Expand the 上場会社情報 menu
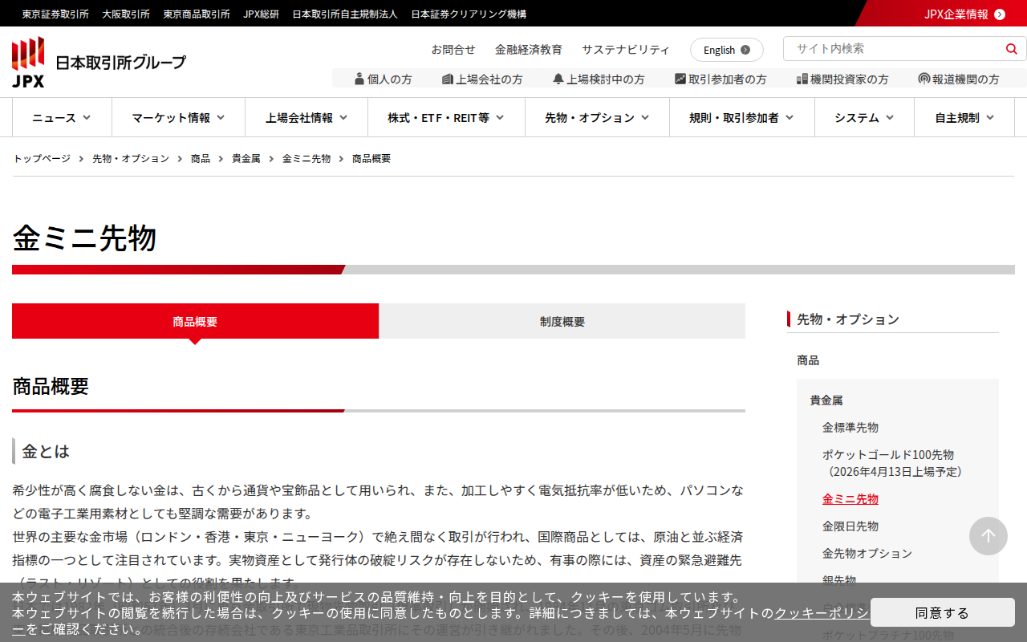Viewport: 1027px width, 642px height. click(306, 117)
